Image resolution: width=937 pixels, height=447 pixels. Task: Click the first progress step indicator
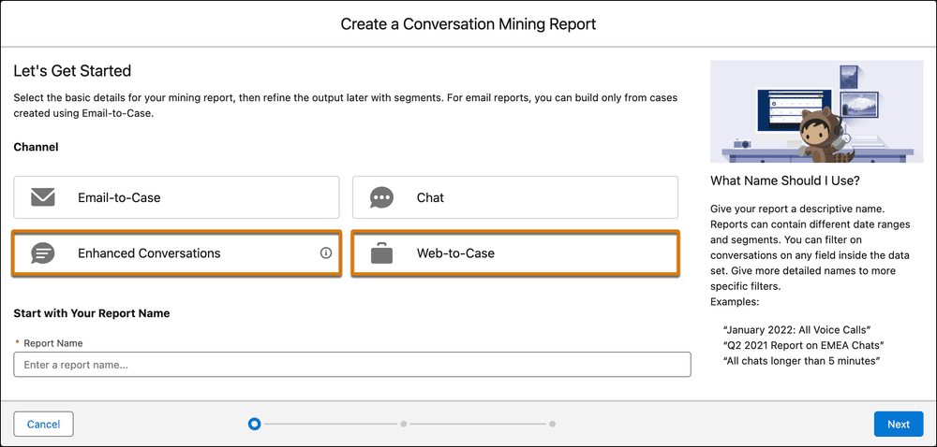[x=254, y=424]
